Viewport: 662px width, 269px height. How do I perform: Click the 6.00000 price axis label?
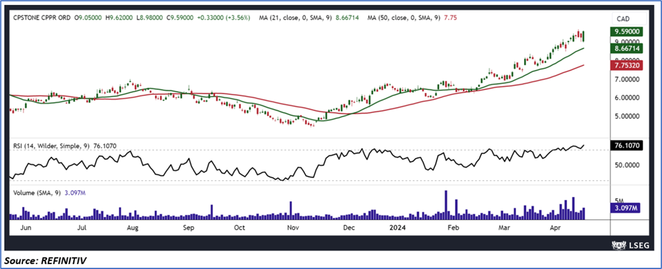click(627, 97)
